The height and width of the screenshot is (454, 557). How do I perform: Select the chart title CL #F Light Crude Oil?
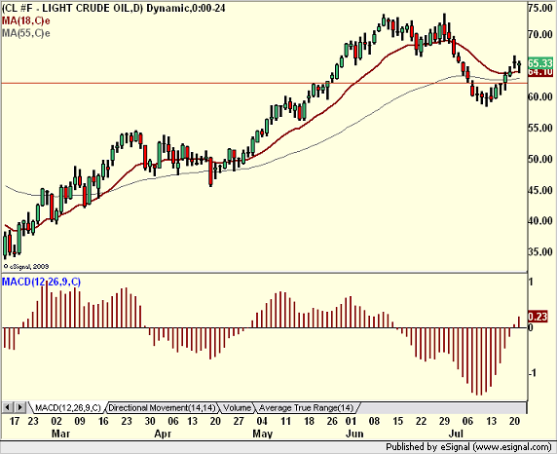113,8
